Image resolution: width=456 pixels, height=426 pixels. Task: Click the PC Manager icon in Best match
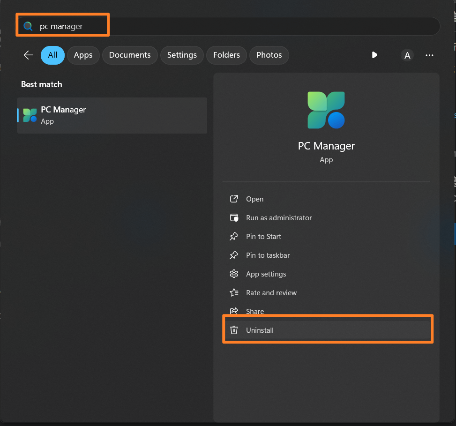click(x=30, y=115)
